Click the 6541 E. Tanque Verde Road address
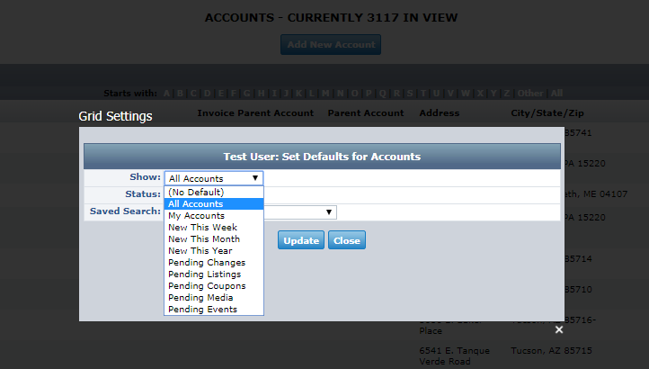This screenshot has height=369, width=649. [x=455, y=356]
